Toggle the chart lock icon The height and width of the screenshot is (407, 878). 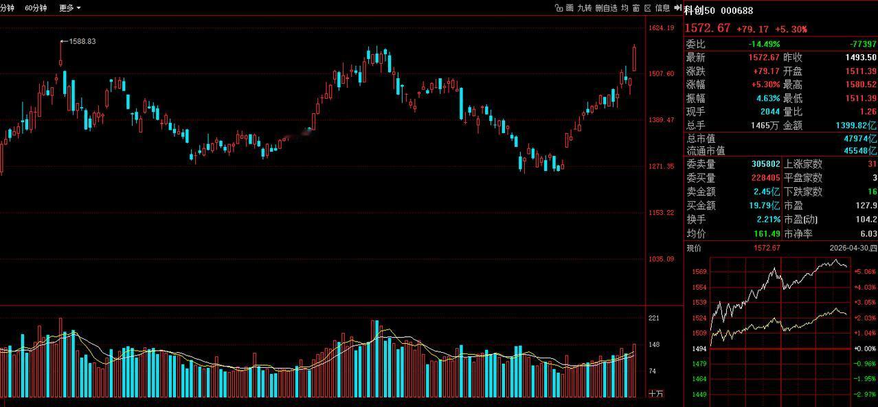pyautogui.click(x=559, y=8)
